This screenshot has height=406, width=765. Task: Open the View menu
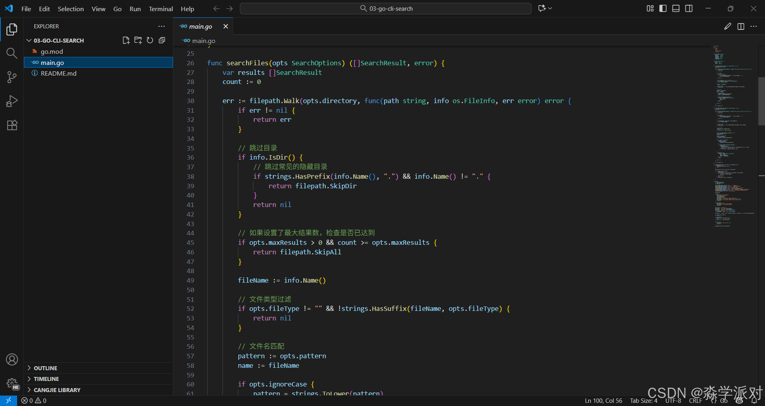tap(98, 9)
